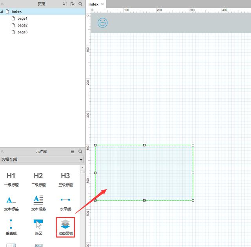The height and width of the screenshot is (247, 251).
Task: Select the H2 heading widget
Action: (x=38, y=179)
